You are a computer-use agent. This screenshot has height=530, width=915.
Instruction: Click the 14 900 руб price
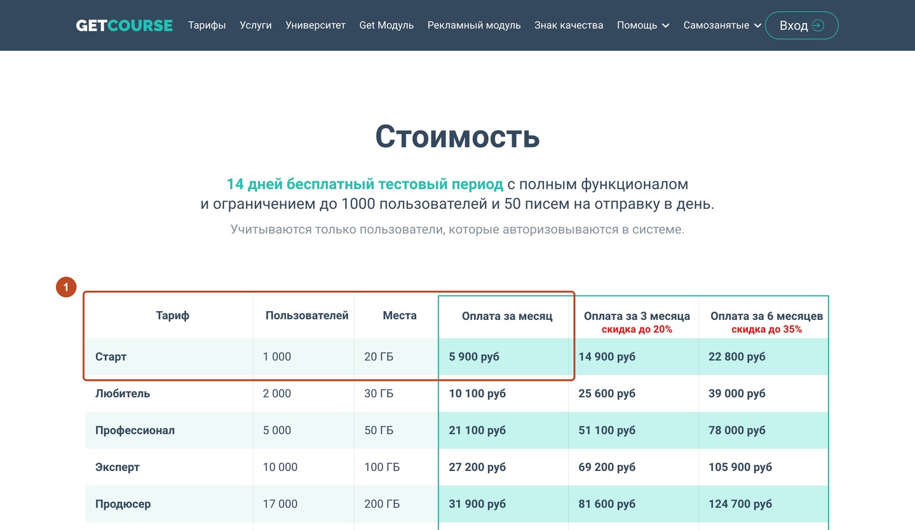point(607,357)
